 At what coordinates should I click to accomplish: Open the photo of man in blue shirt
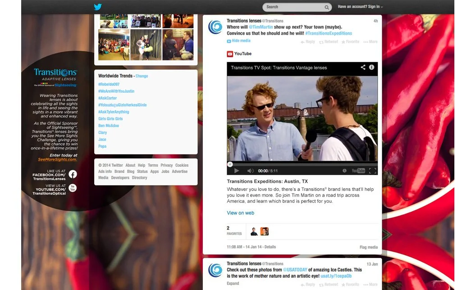tap(178, 45)
